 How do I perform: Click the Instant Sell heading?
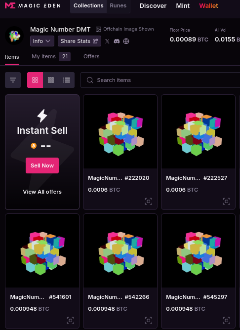[x=42, y=130]
